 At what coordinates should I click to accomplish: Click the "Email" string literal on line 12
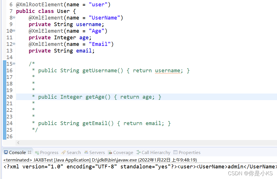[x=100, y=44]
